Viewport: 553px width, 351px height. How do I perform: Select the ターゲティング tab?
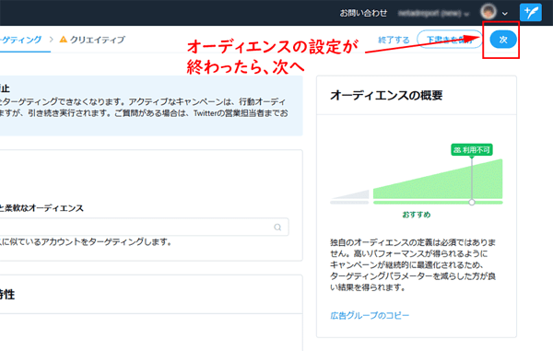point(21,40)
